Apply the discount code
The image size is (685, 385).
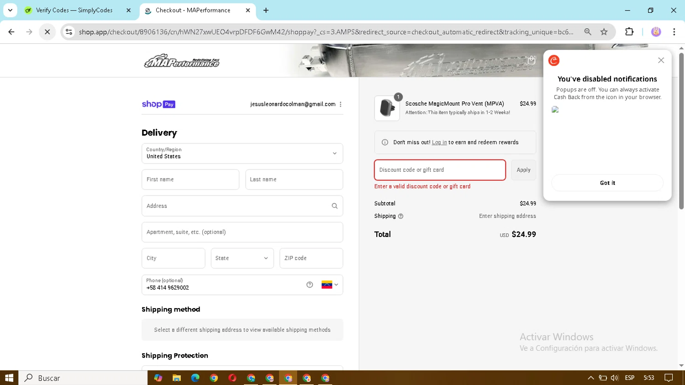point(523,170)
